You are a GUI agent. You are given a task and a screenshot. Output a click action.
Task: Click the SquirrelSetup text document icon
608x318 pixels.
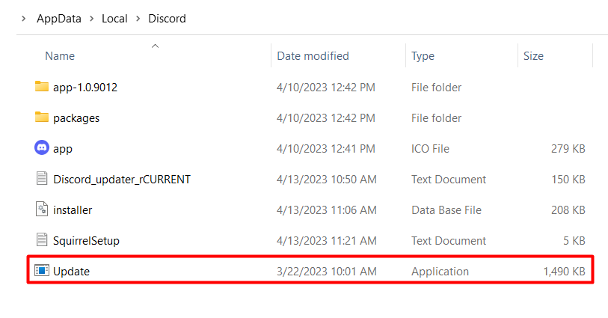click(42, 239)
